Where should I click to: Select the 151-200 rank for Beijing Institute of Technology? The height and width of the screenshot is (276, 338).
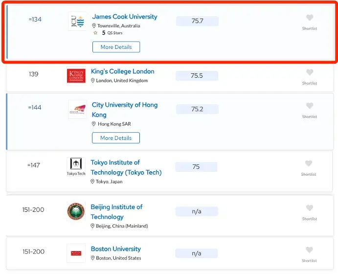coord(33,209)
